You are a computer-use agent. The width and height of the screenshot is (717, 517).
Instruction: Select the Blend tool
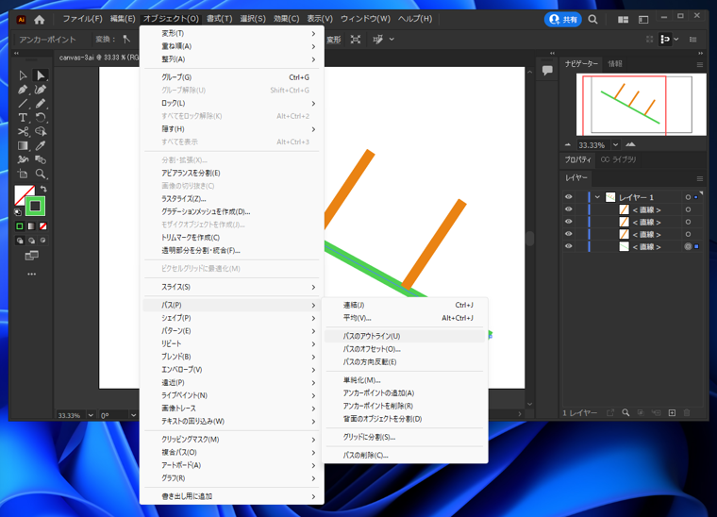(41, 159)
